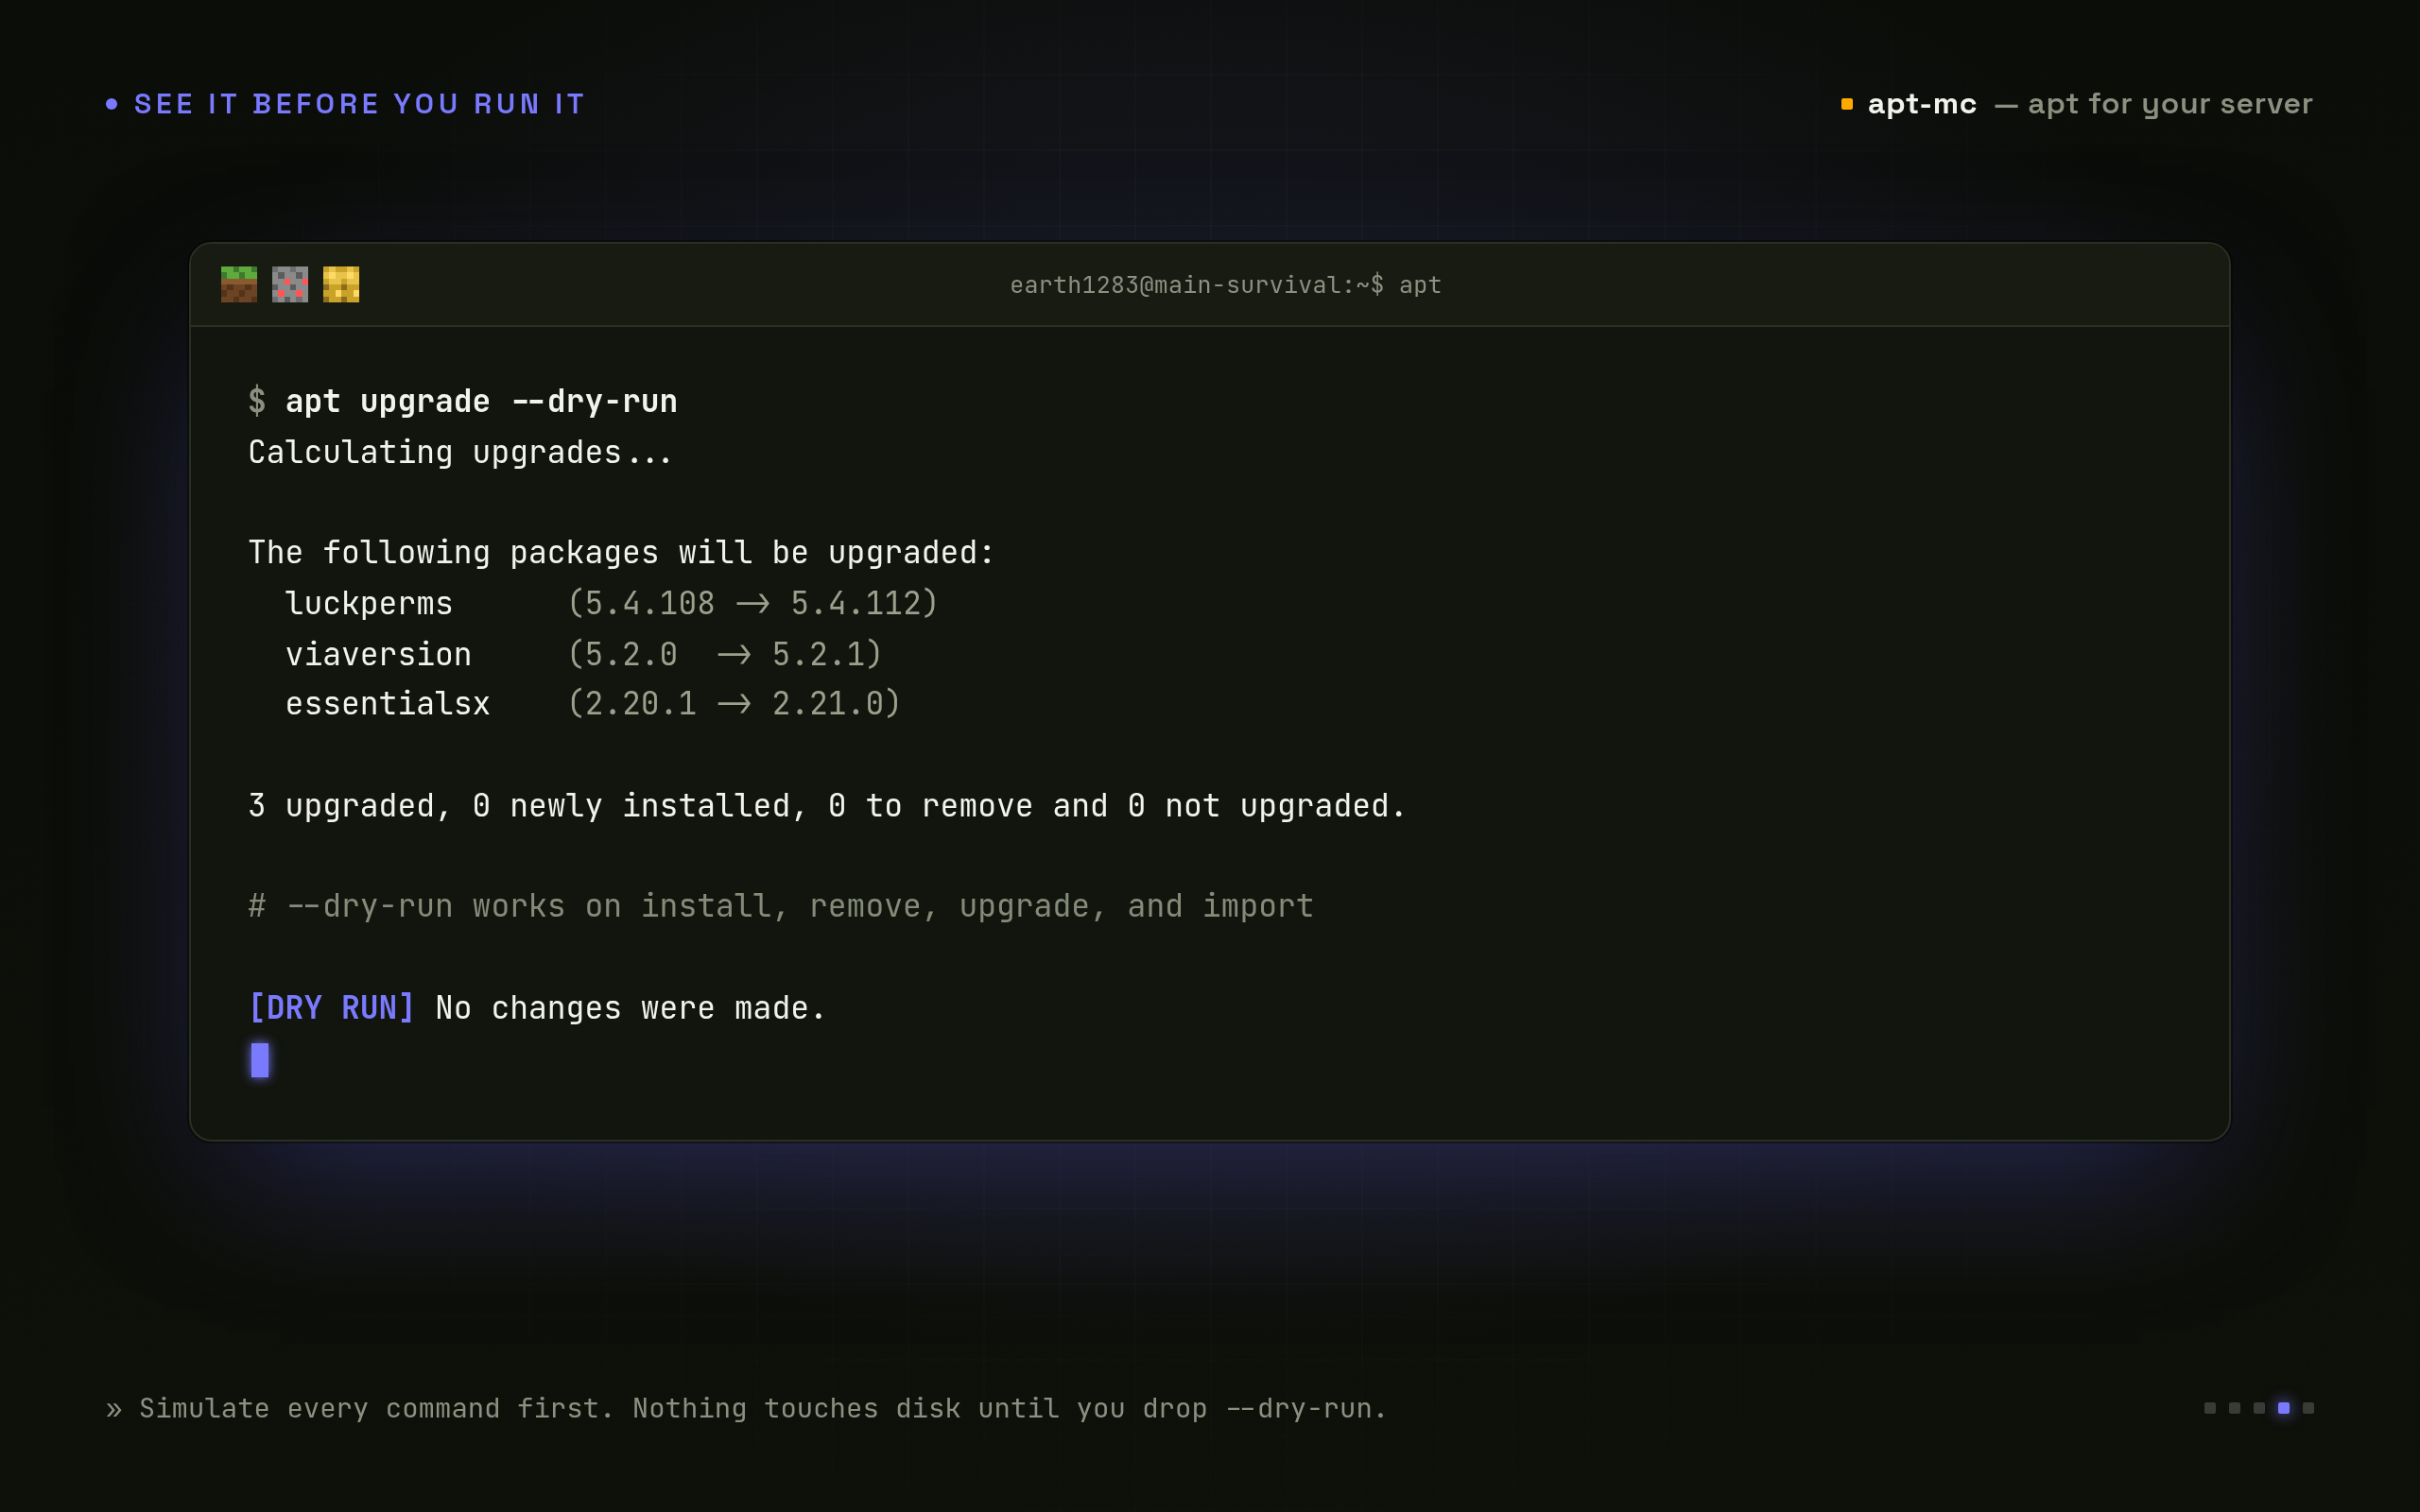
Task: Click the orange apt-mc logo square
Action: pyautogui.click(x=1847, y=104)
